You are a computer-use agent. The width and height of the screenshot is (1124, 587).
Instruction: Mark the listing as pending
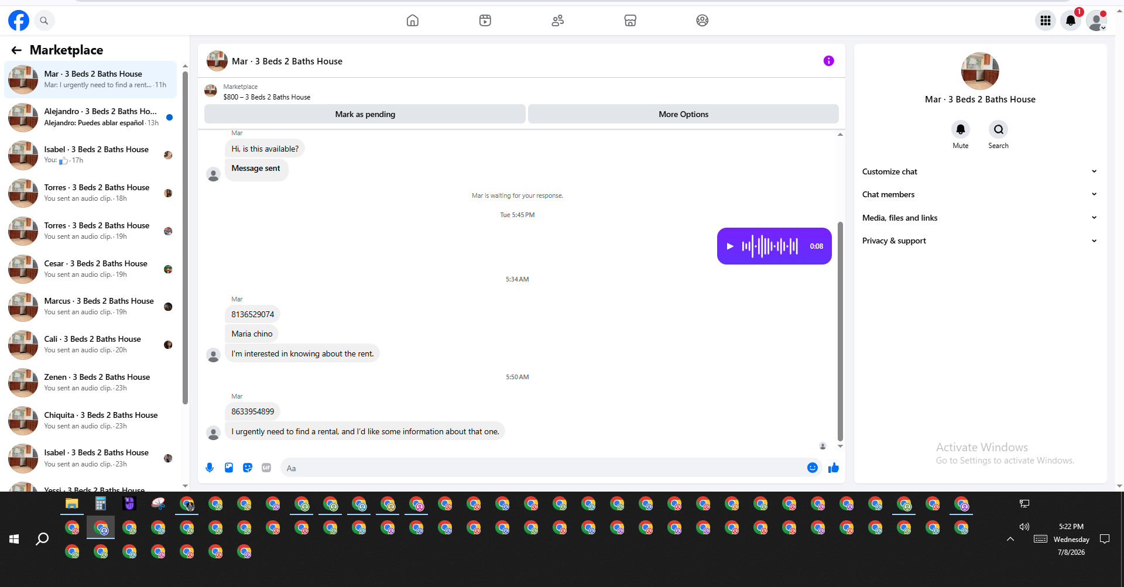click(365, 114)
